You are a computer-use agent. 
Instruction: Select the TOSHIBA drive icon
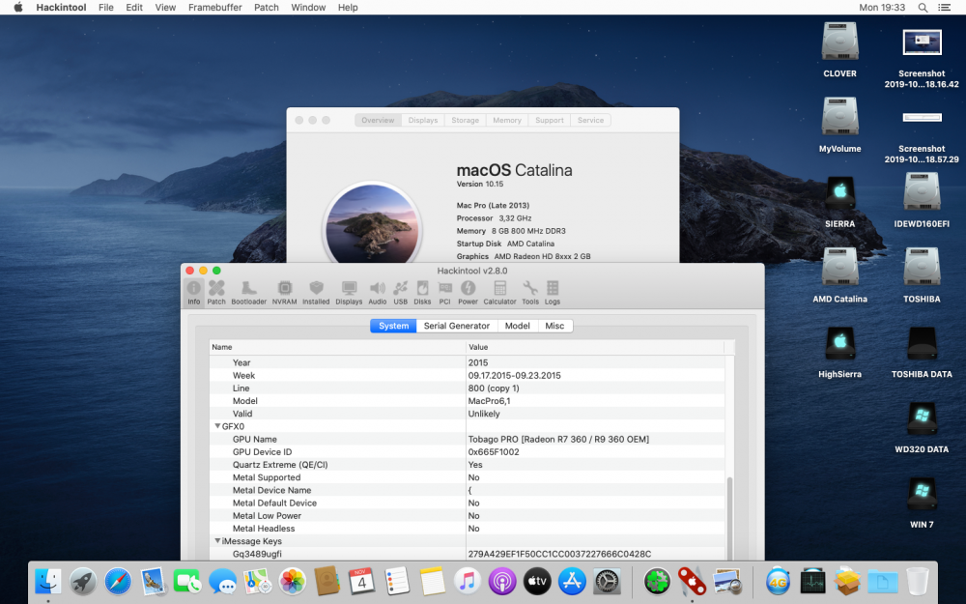coord(922,268)
